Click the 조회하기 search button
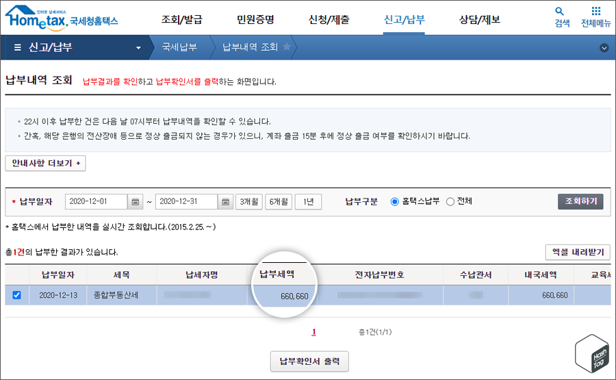This screenshot has height=380, width=616. click(580, 201)
